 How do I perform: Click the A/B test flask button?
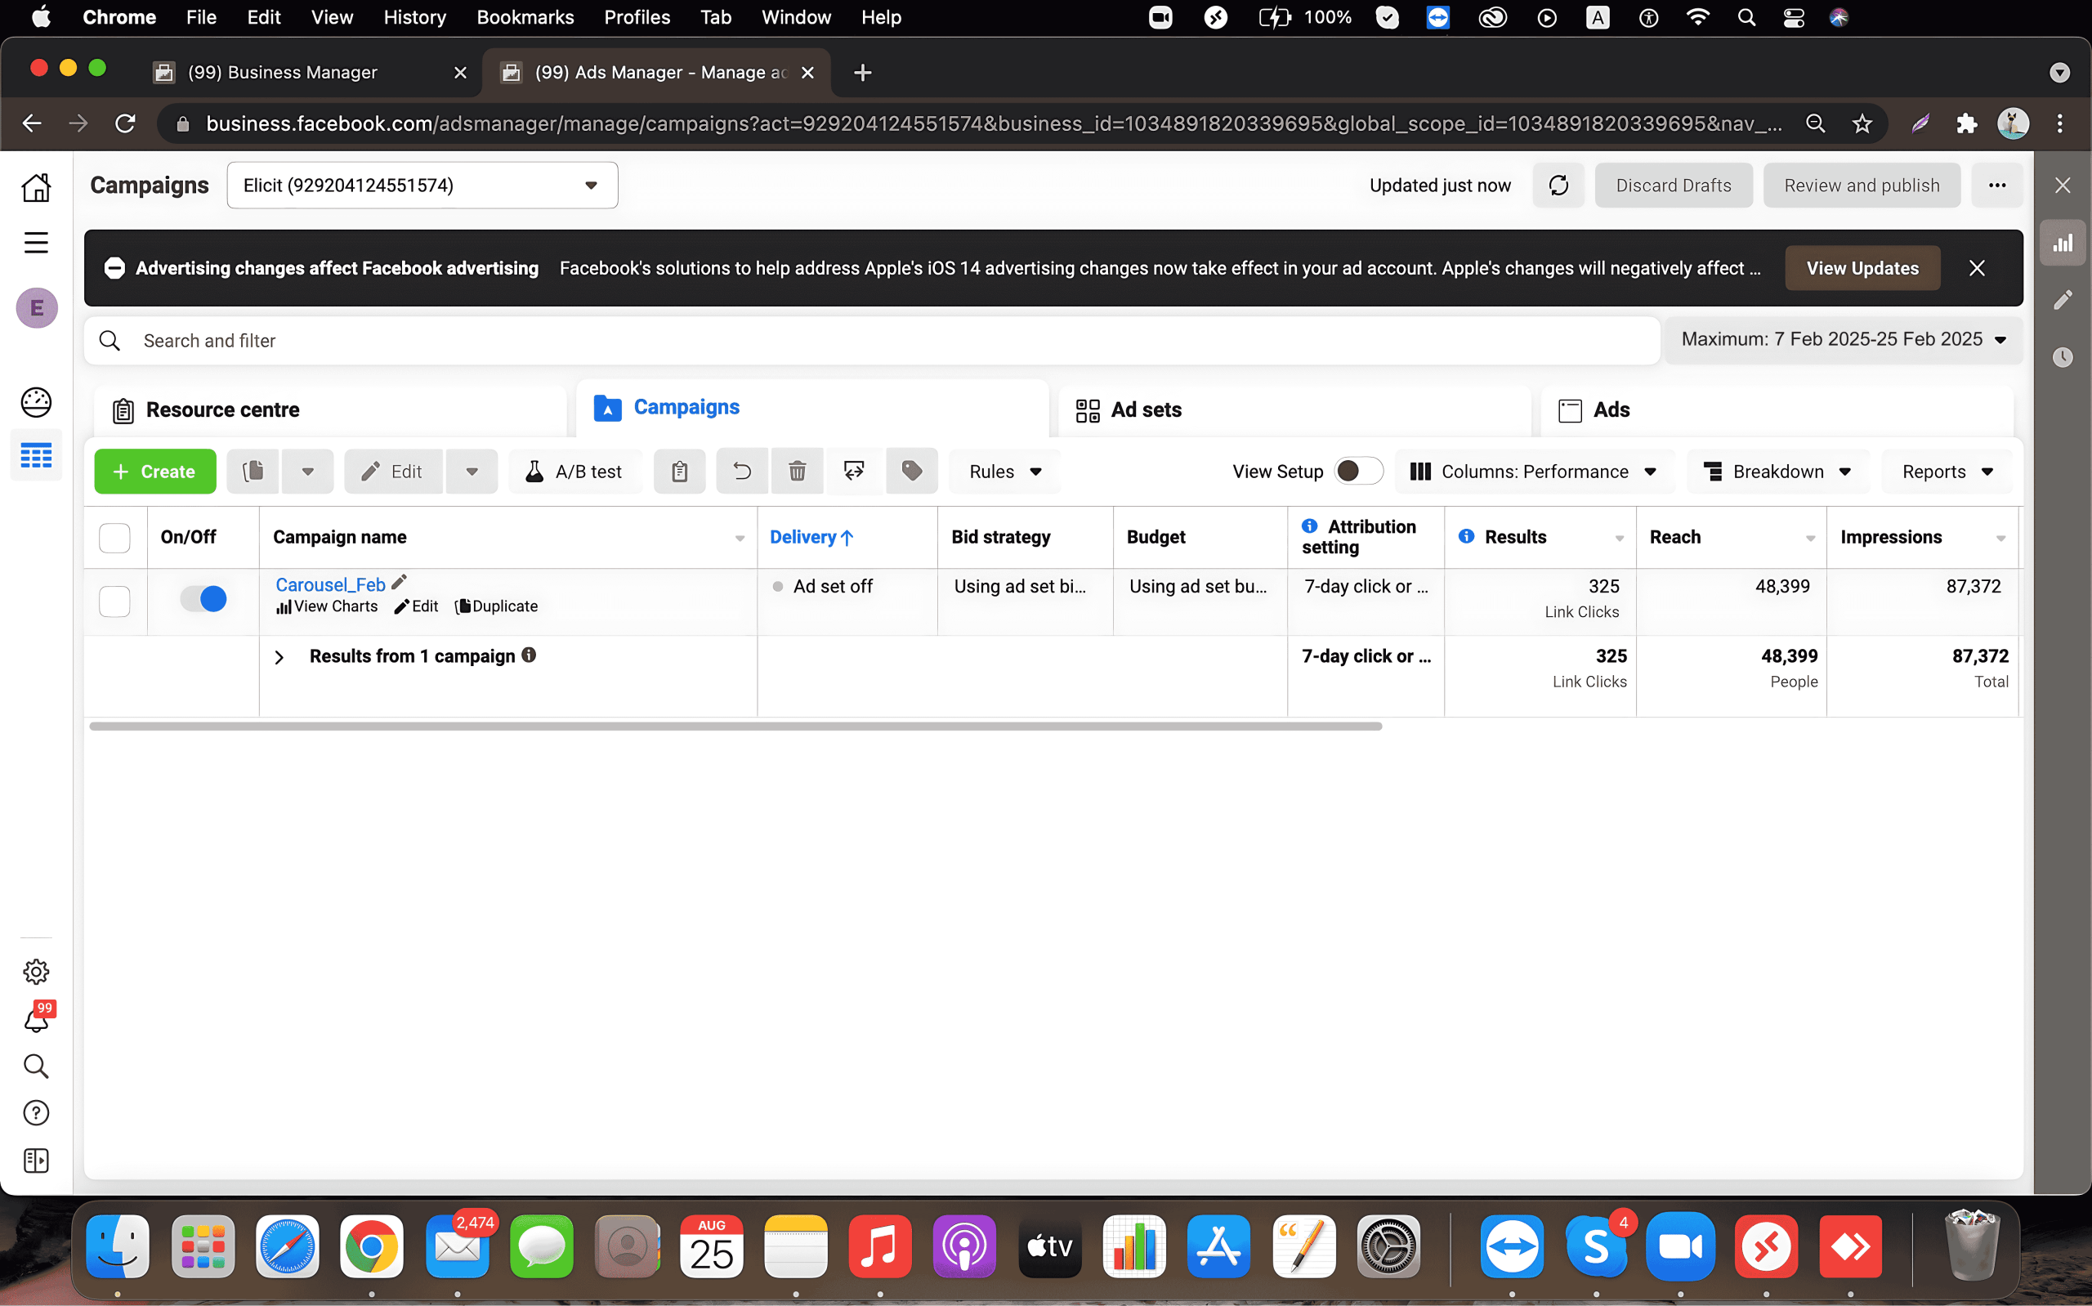[x=575, y=472]
